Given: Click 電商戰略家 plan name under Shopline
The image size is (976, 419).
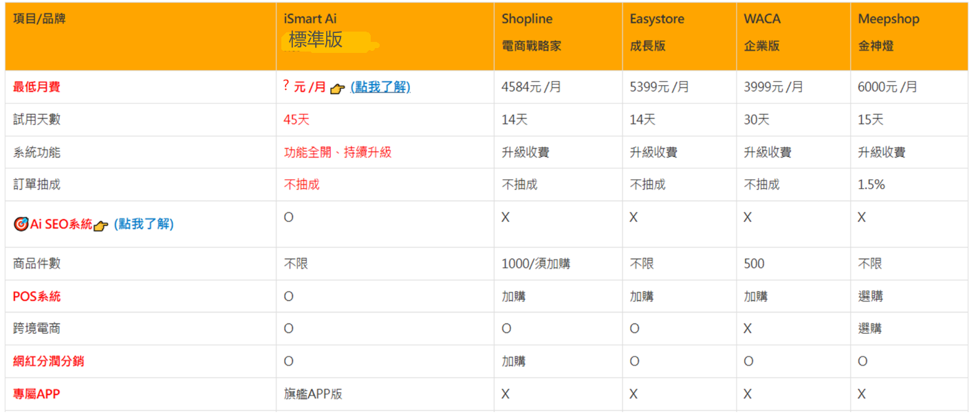Looking at the screenshot, I should tap(531, 46).
